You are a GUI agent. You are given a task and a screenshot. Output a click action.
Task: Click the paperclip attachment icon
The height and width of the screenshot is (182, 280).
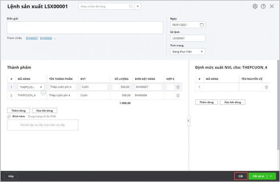point(9,116)
